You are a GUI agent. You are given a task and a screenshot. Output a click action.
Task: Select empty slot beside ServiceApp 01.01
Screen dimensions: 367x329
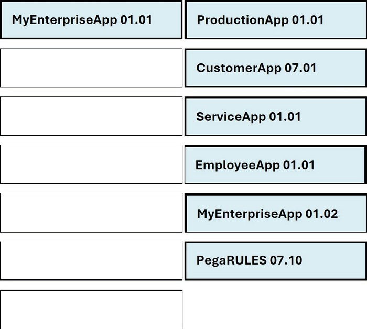(x=91, y=116)
